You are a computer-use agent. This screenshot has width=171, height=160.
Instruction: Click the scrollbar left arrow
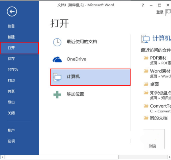tap(2, 157)
